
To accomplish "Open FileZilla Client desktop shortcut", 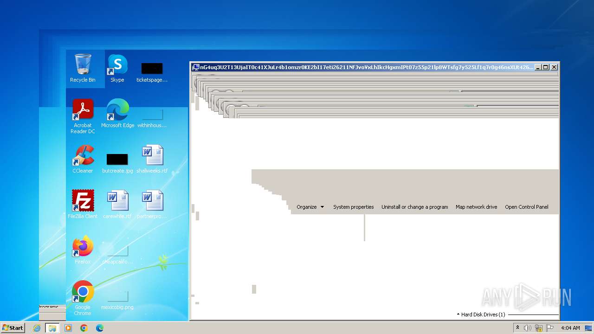I will 83,204.
